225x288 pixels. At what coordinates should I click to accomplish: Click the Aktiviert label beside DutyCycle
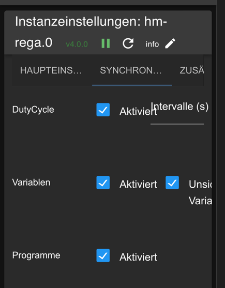point(138,111)
